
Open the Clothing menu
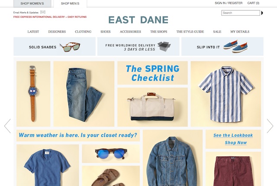[x=83, y=32]
